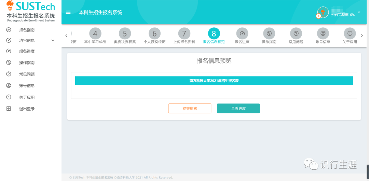Select the 高中学习成绩 step label
Screen dimensions: 369x181
tap(95, 42)
